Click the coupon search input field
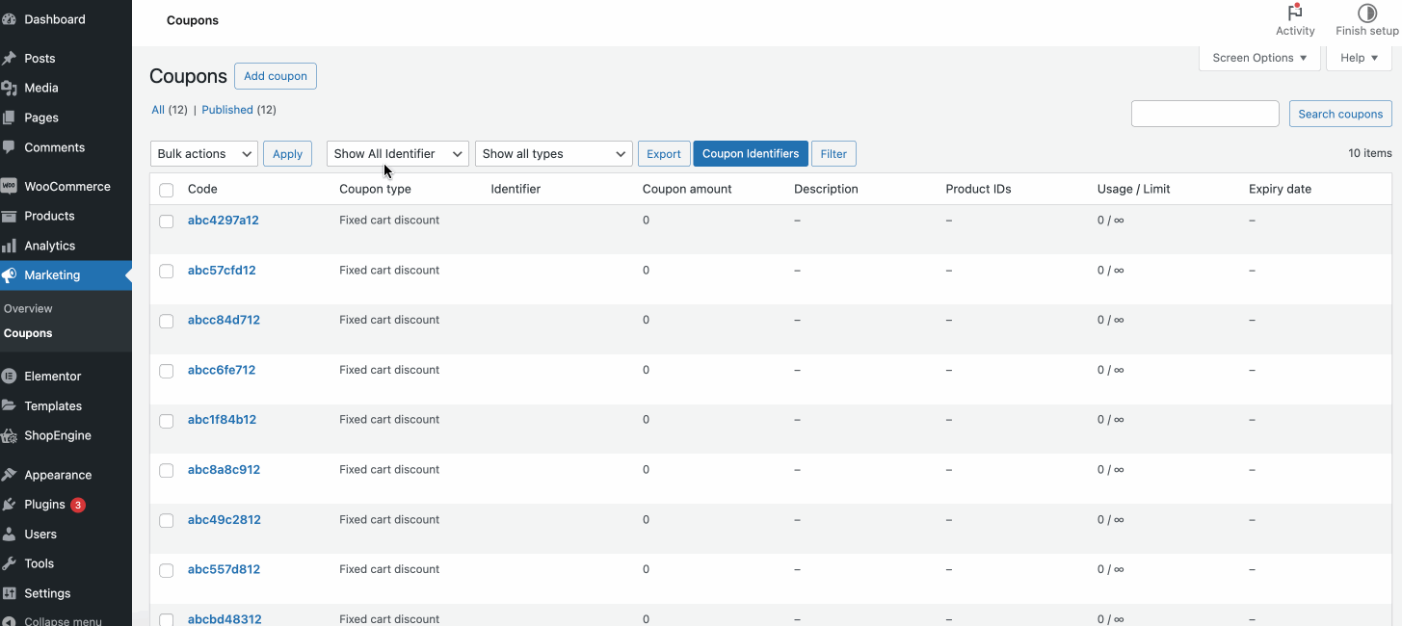Viewport: 1402px width, 626px height. click(1205, 114)
